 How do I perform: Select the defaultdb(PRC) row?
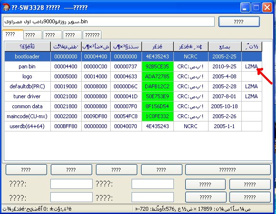(x=133, y=86)
